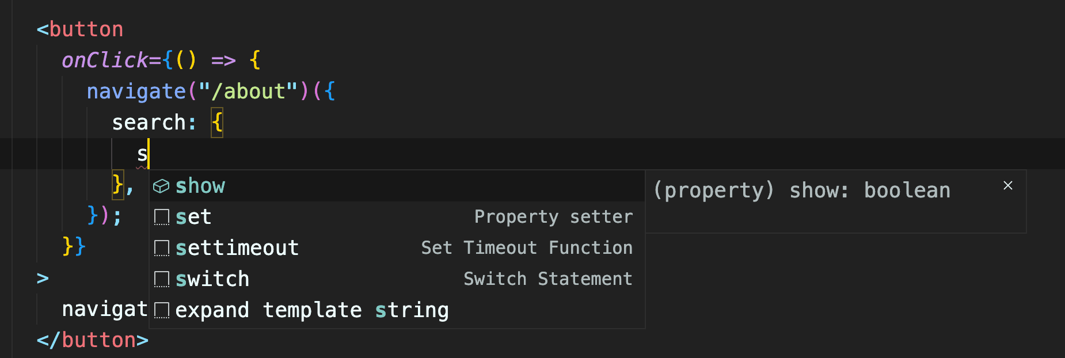The width and height of the screenshot is (1065, 358).
Task: Click the snippet icon beside set
Action: 162,217
